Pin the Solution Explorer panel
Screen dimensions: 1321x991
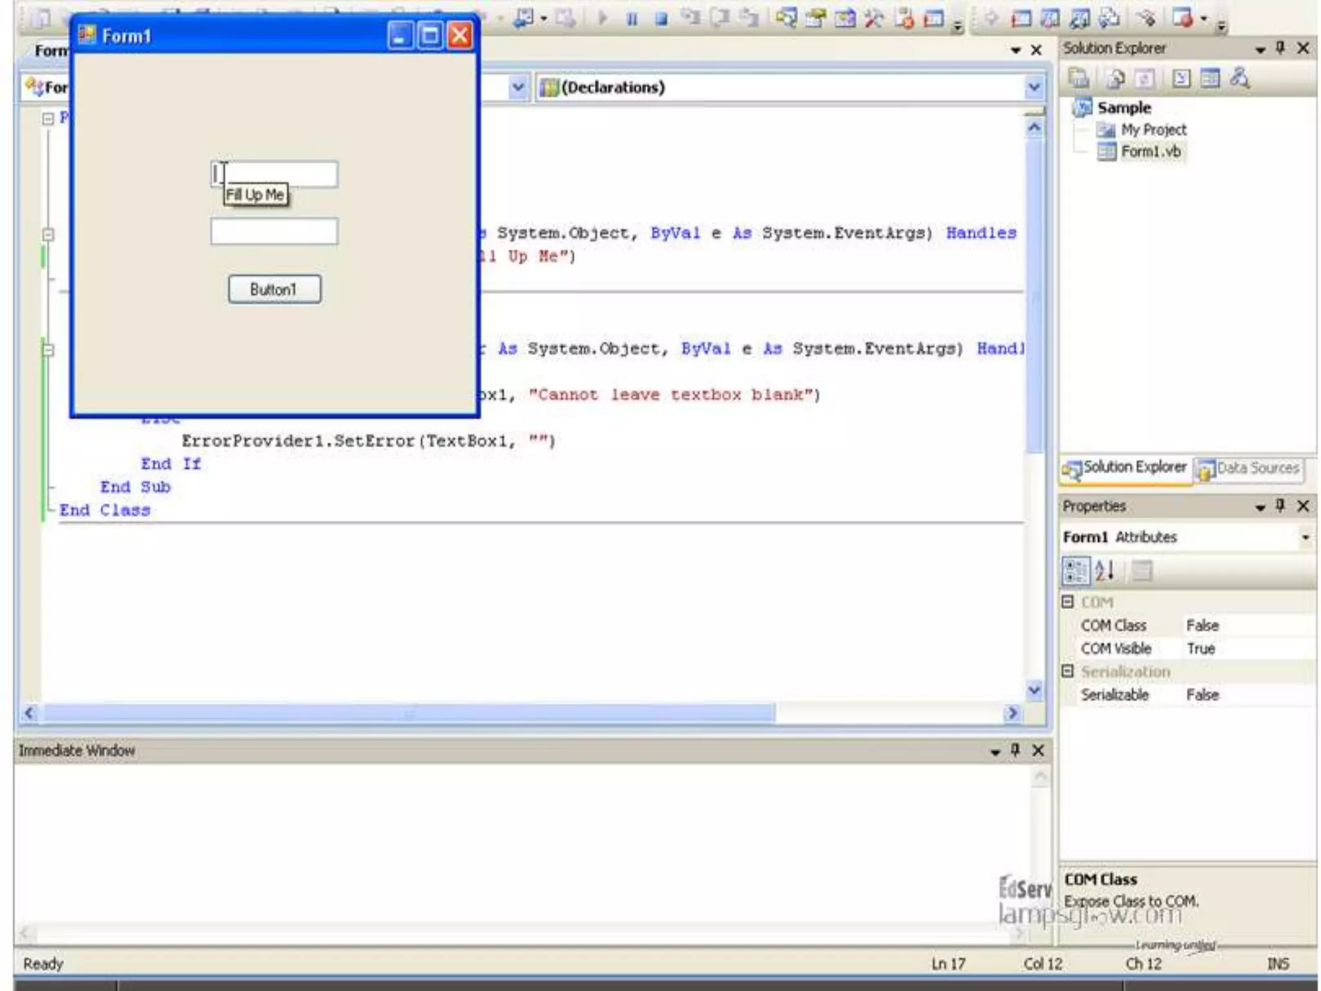[1281, 48]
